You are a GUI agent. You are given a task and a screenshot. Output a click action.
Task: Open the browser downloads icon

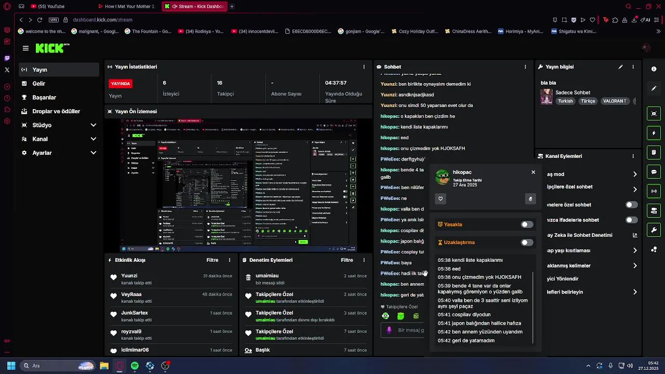[634, 20]
